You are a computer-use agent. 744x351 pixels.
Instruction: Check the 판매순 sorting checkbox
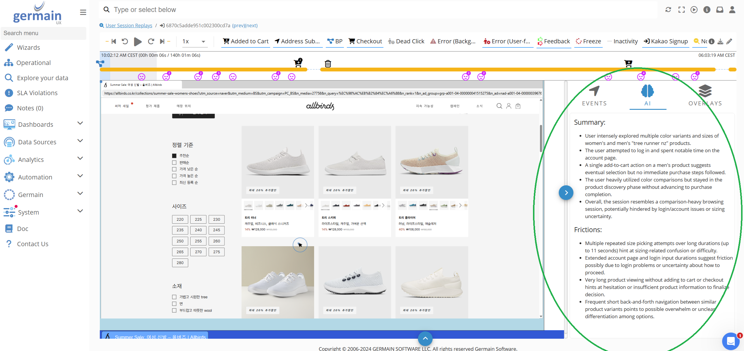[174, 162]
